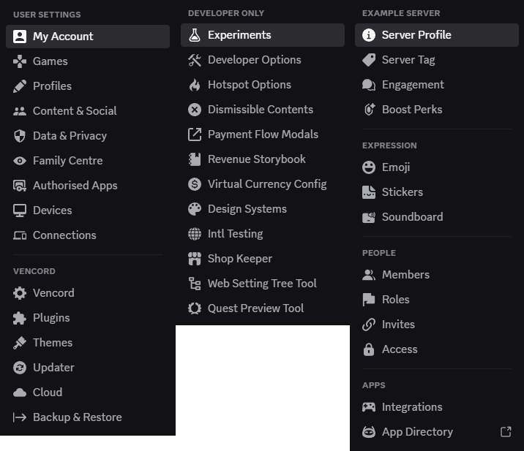Click the Soundboard icon

point(369,217)
